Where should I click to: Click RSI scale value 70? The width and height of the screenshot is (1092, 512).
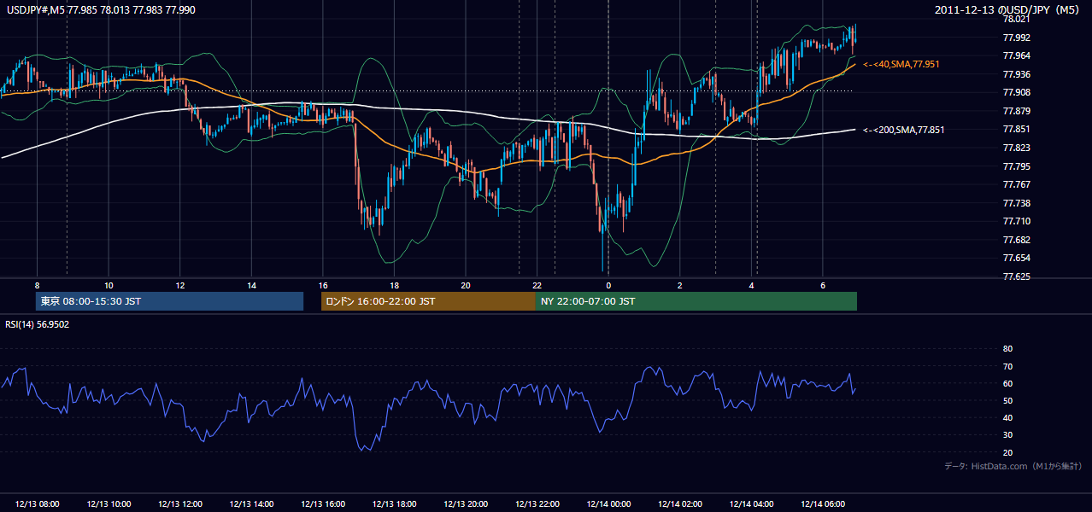(x=1007, y=366)
